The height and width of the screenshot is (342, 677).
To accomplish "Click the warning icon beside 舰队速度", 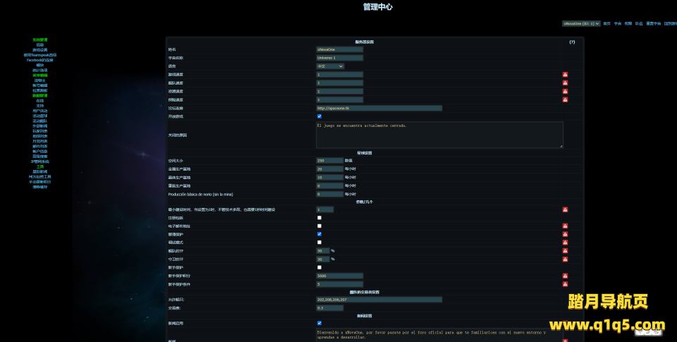I will [565, 83].
